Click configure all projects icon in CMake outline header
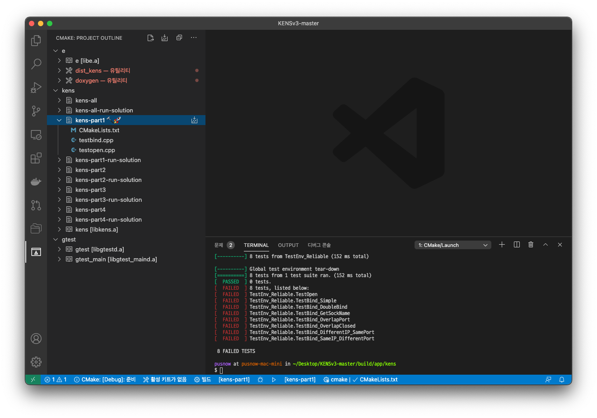597x418 pixels. point(150,38)
